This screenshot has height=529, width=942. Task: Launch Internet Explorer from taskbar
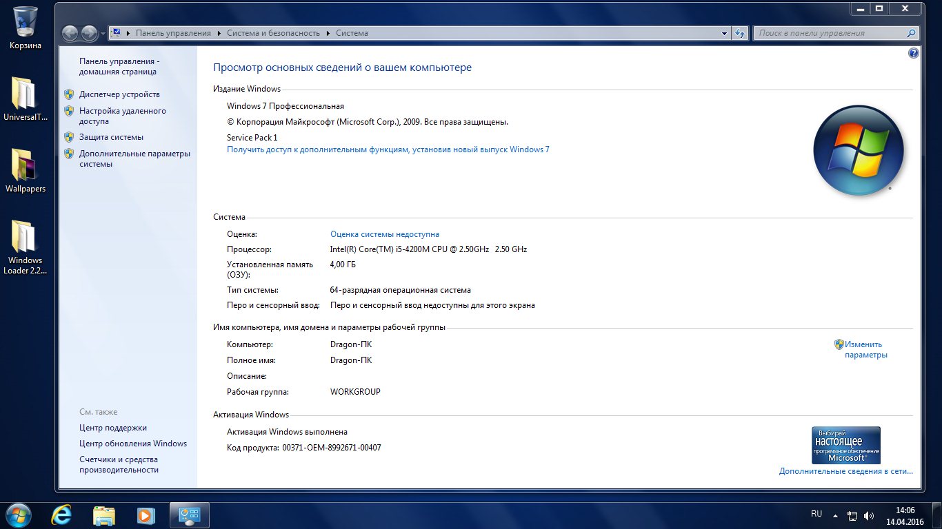point(62,515)
